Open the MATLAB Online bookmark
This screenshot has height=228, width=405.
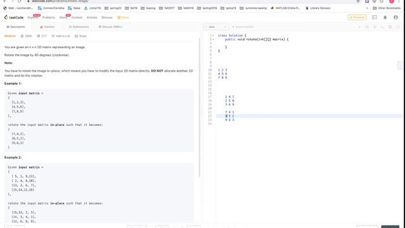pyautogui.click(x=285, y=8)
